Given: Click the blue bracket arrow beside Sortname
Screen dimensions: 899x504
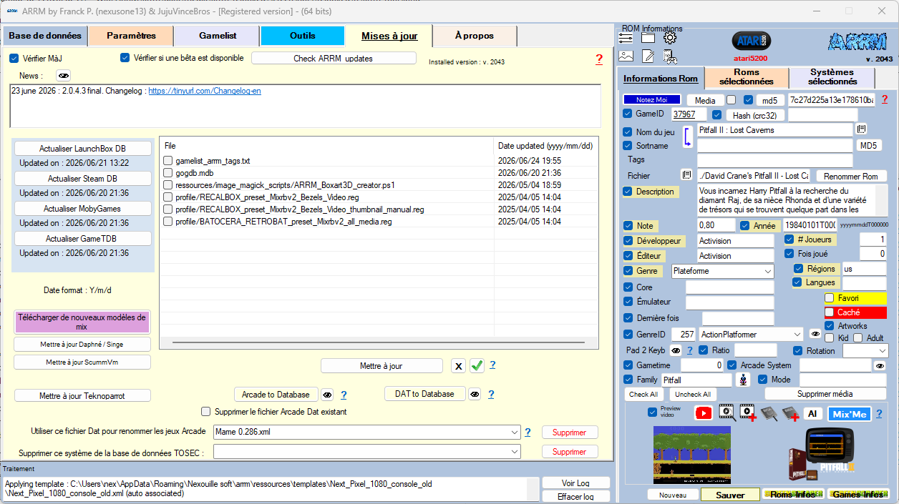Looking at the screenshot, I should [686, 137].
